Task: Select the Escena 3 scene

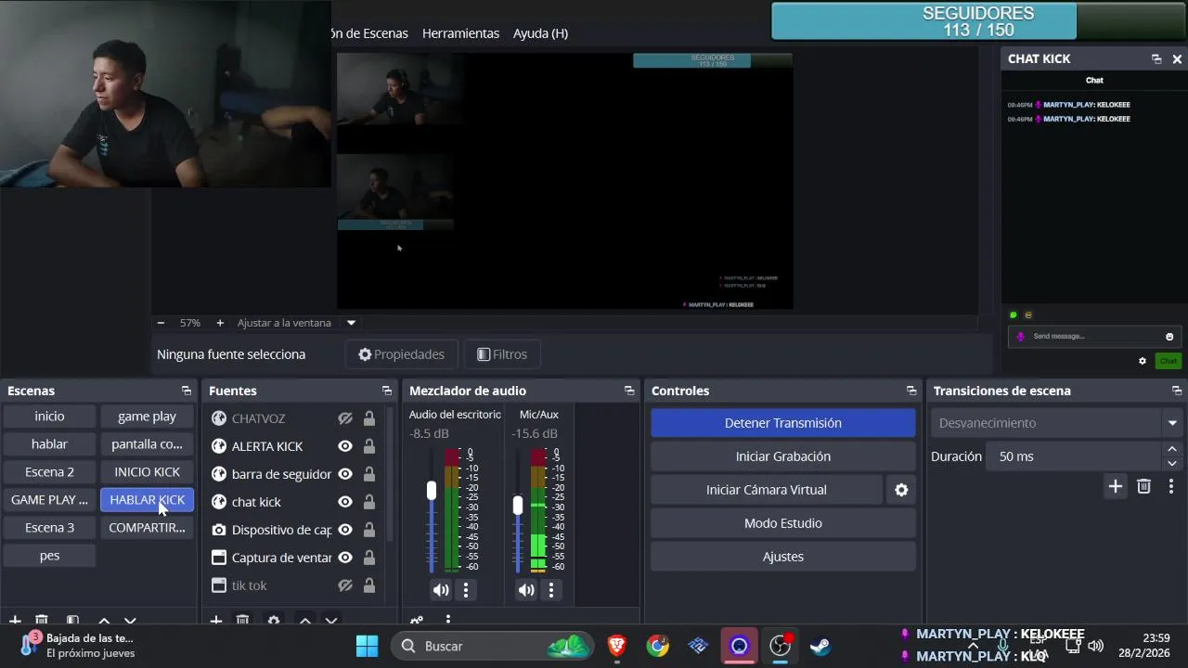Action: [49, 528]
